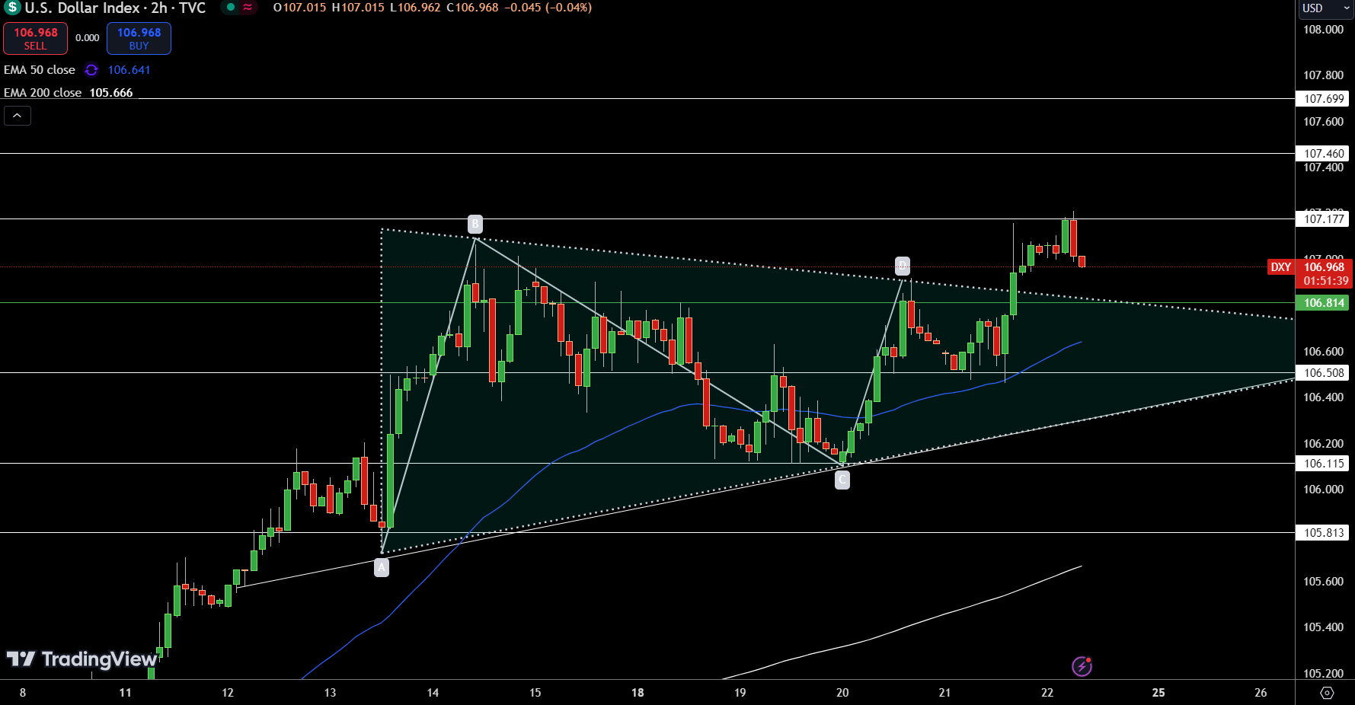Select pattern point label A
Screen dimensions: 1355x705
(x=382, y=567)
